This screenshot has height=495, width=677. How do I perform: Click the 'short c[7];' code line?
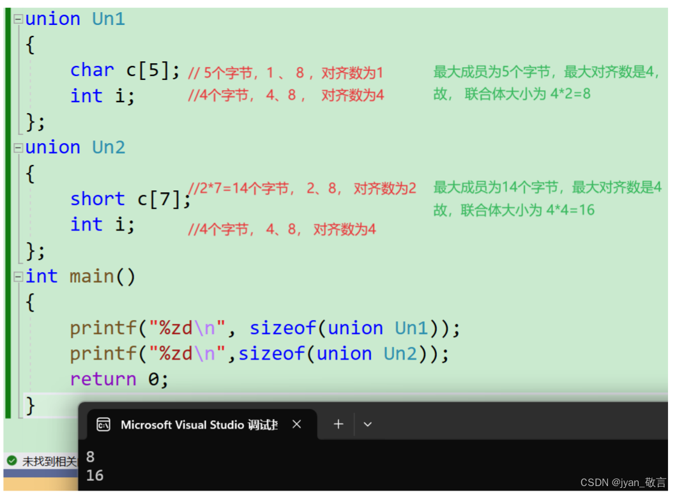click(130, 199)
